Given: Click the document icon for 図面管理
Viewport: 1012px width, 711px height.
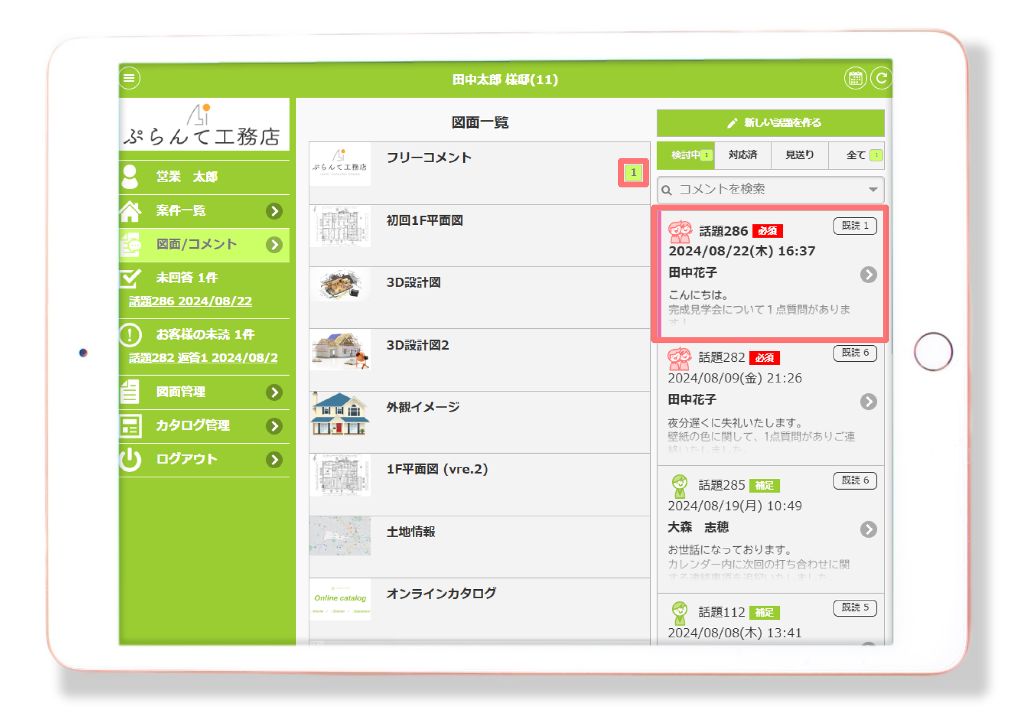Looking at the screenshot, I should point(130,392).
